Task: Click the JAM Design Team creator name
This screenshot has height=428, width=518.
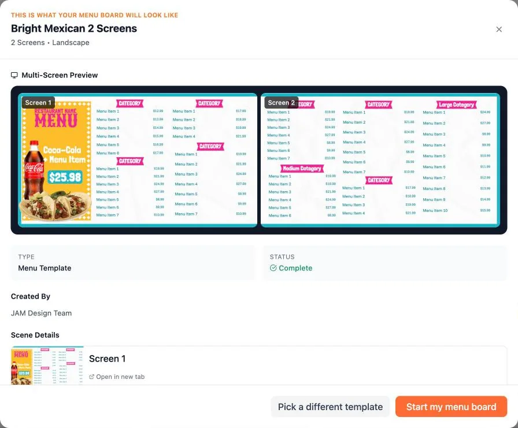Action: point(41,313)
